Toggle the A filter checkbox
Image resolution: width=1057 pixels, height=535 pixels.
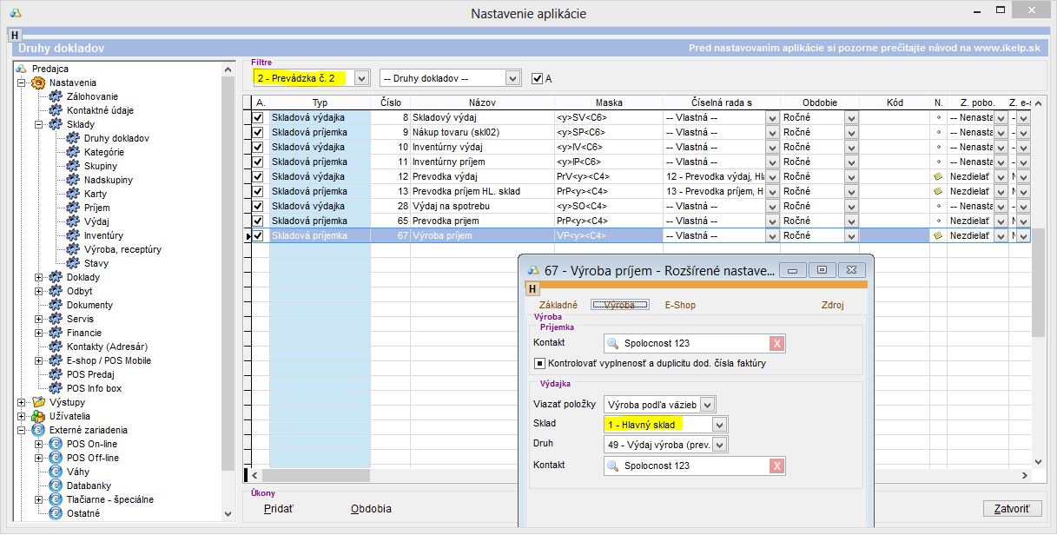click(537, 78)
